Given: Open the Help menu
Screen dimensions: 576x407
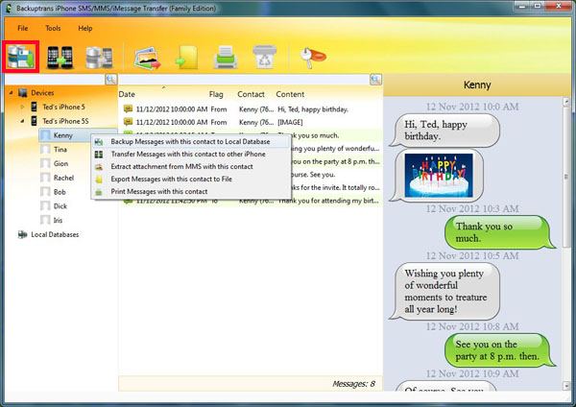Looking at the screenshot, I should [x=85, y=28].
